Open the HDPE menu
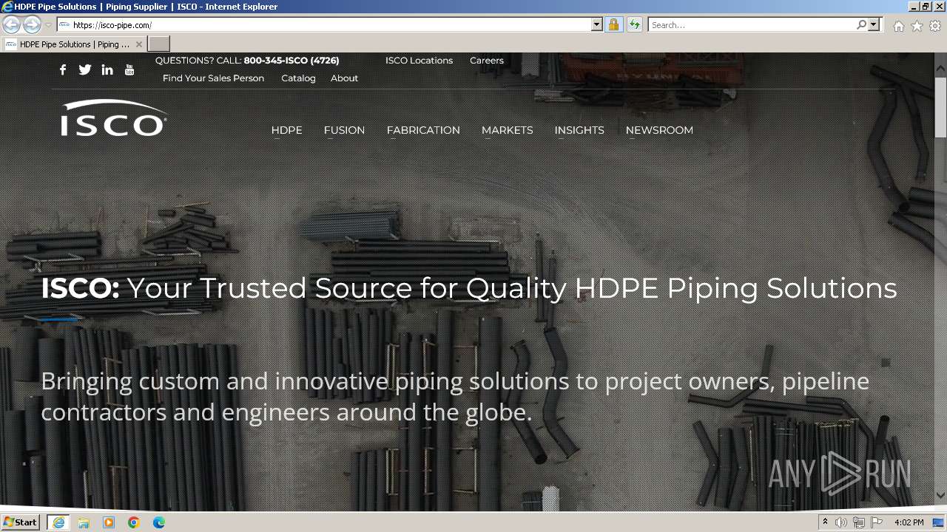This screenshot has width=947, height=532. point(287,130)
